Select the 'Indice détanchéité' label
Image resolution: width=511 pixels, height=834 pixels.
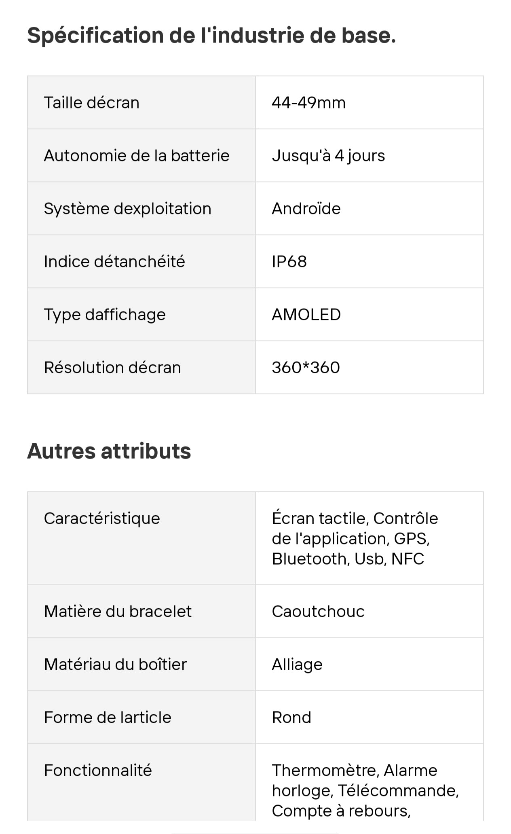(x=114, y=262)
